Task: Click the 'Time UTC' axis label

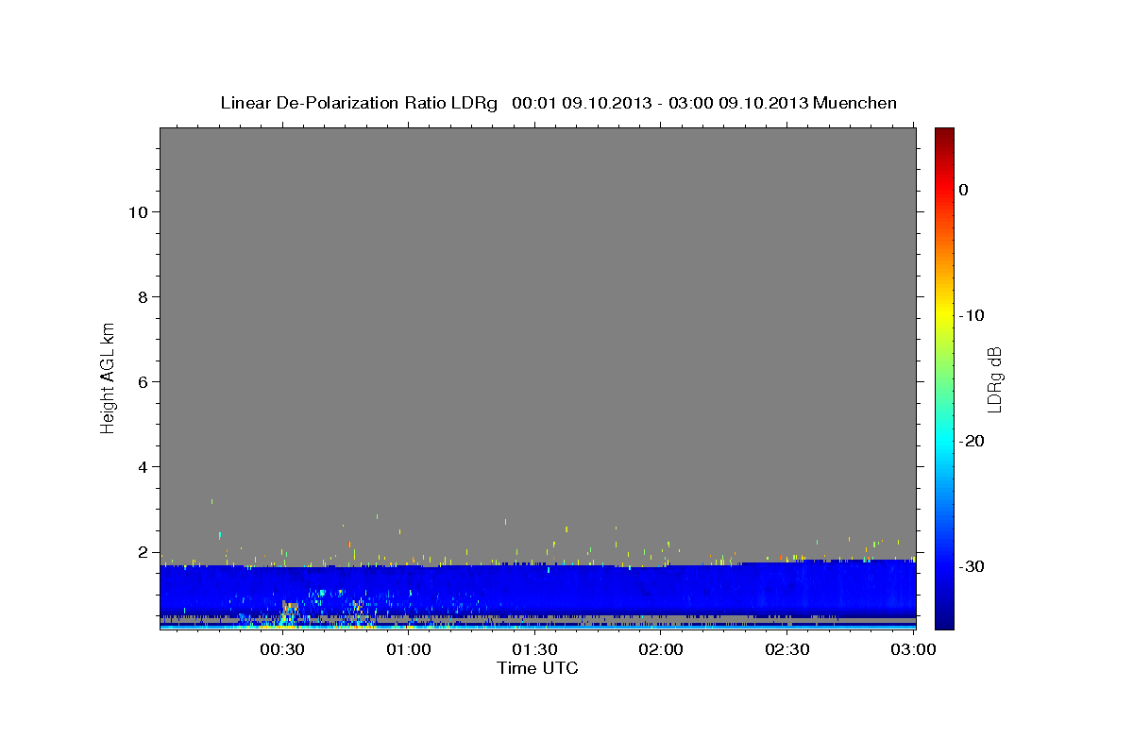Action: tap(537, 668)
